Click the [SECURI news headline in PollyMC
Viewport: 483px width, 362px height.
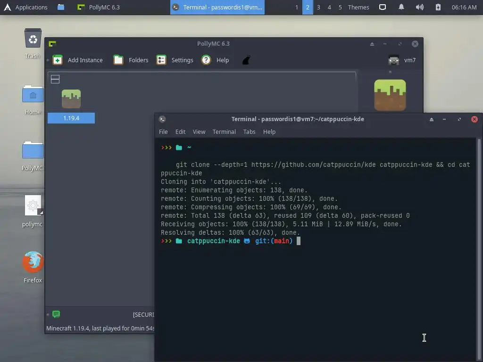click(143, 314)
